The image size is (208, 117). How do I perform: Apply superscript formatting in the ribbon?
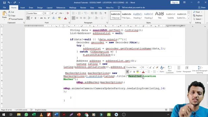point(49,18)
